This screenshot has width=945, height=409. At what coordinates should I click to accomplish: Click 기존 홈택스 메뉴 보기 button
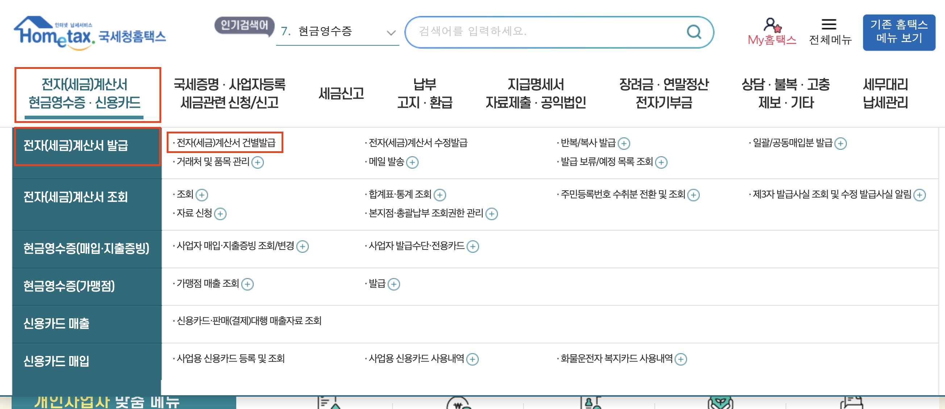click(x=899, y=32)
